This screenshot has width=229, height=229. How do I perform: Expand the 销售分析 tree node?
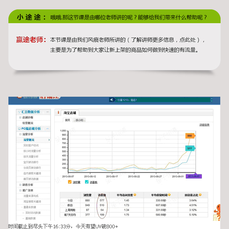20,185
